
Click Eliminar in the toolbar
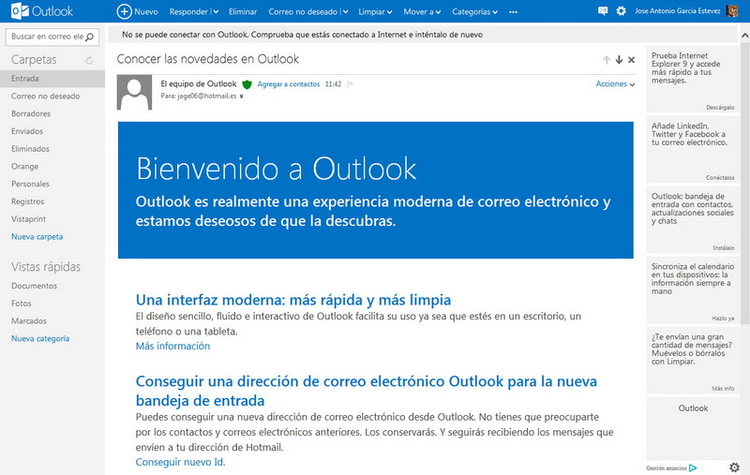point(243,12)
